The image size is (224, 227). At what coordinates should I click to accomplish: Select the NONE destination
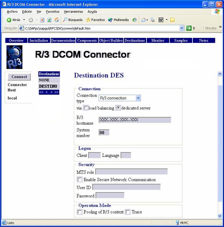click(x=49, y=80)
